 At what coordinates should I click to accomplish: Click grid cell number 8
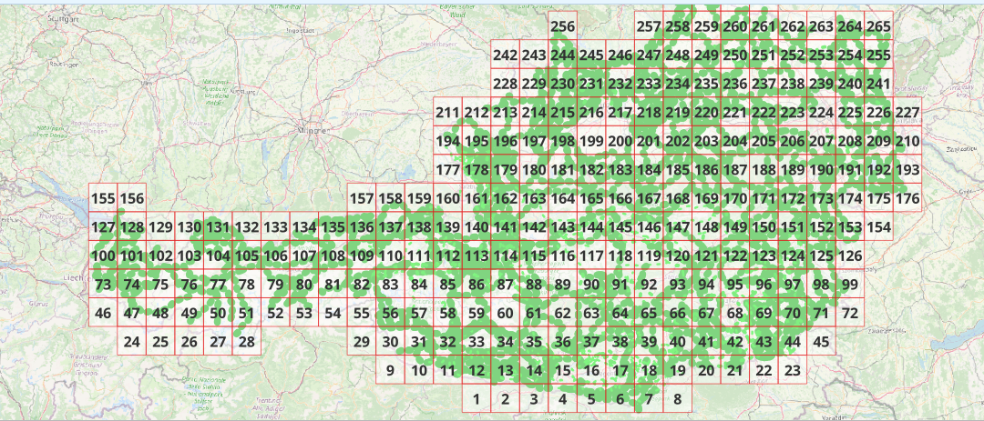coord(677,398)
